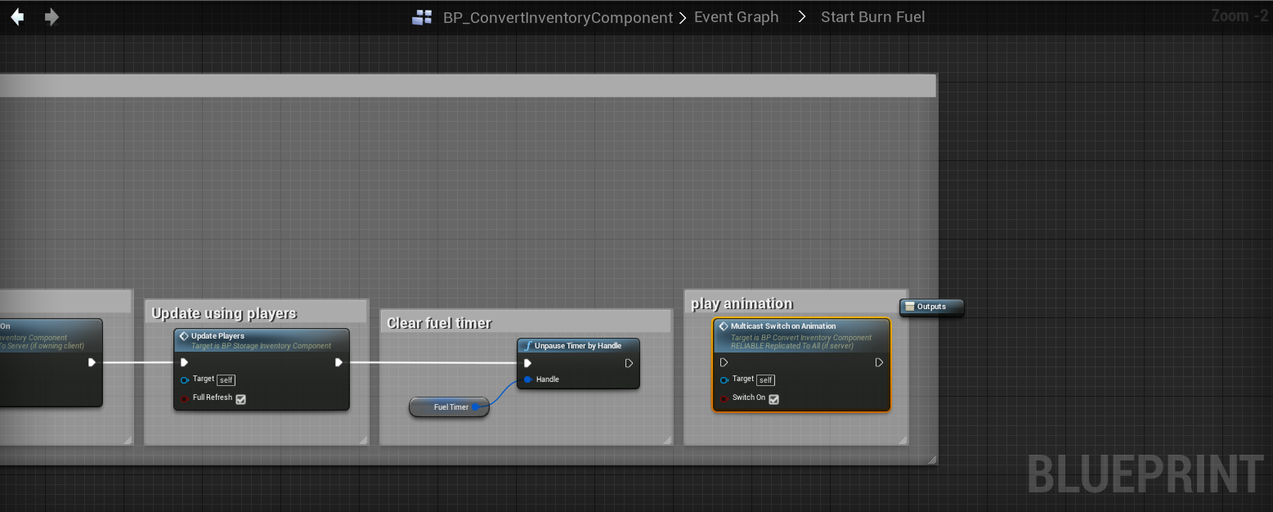Click the event icon on Multicast Switch node
1273x512 pixels.
[x=723, y=326]
